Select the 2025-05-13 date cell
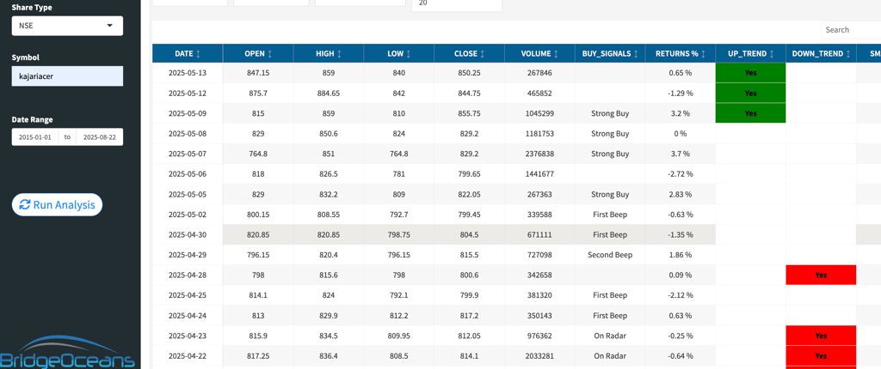The height and width of the screenshot is (369, 881). 188,73
